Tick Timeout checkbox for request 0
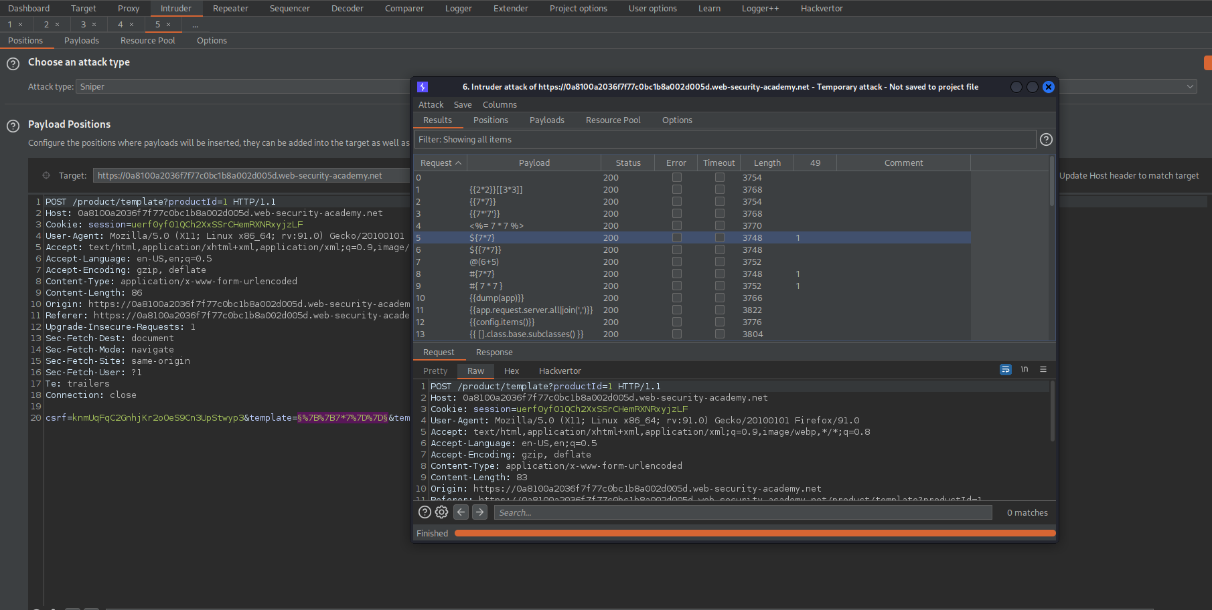This screenshot has height=610, width=1212. pyautogui.click(x=720, y=177)
